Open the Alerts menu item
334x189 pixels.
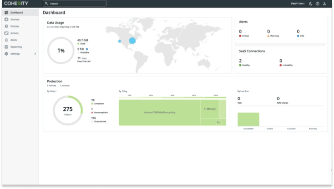[20, 40]
